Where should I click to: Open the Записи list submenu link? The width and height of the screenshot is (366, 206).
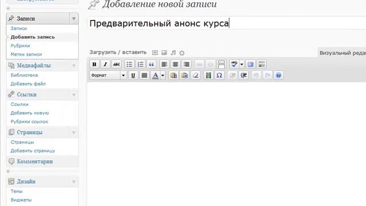coord(19,29)
